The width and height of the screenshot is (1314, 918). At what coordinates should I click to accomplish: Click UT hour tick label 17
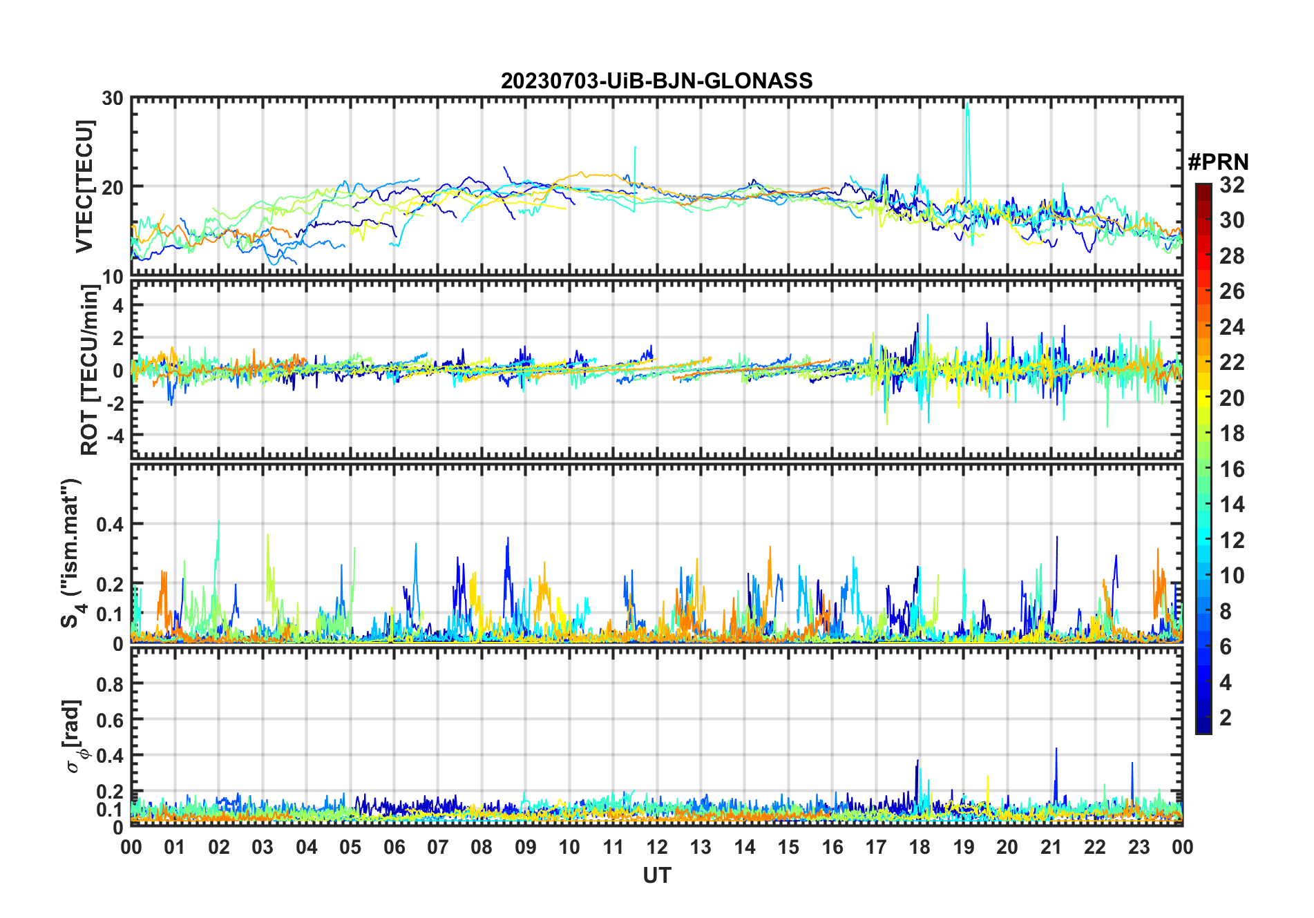(876, 847)
